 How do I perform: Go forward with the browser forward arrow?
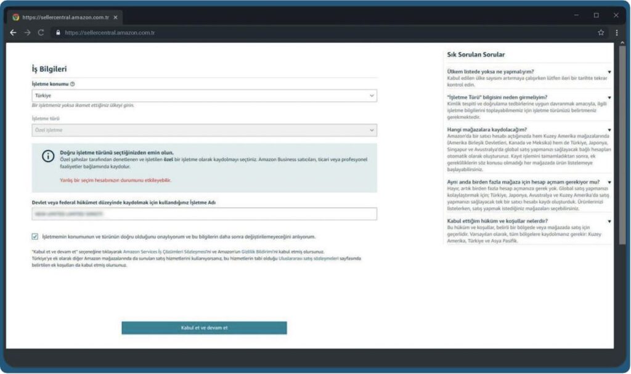27,33
